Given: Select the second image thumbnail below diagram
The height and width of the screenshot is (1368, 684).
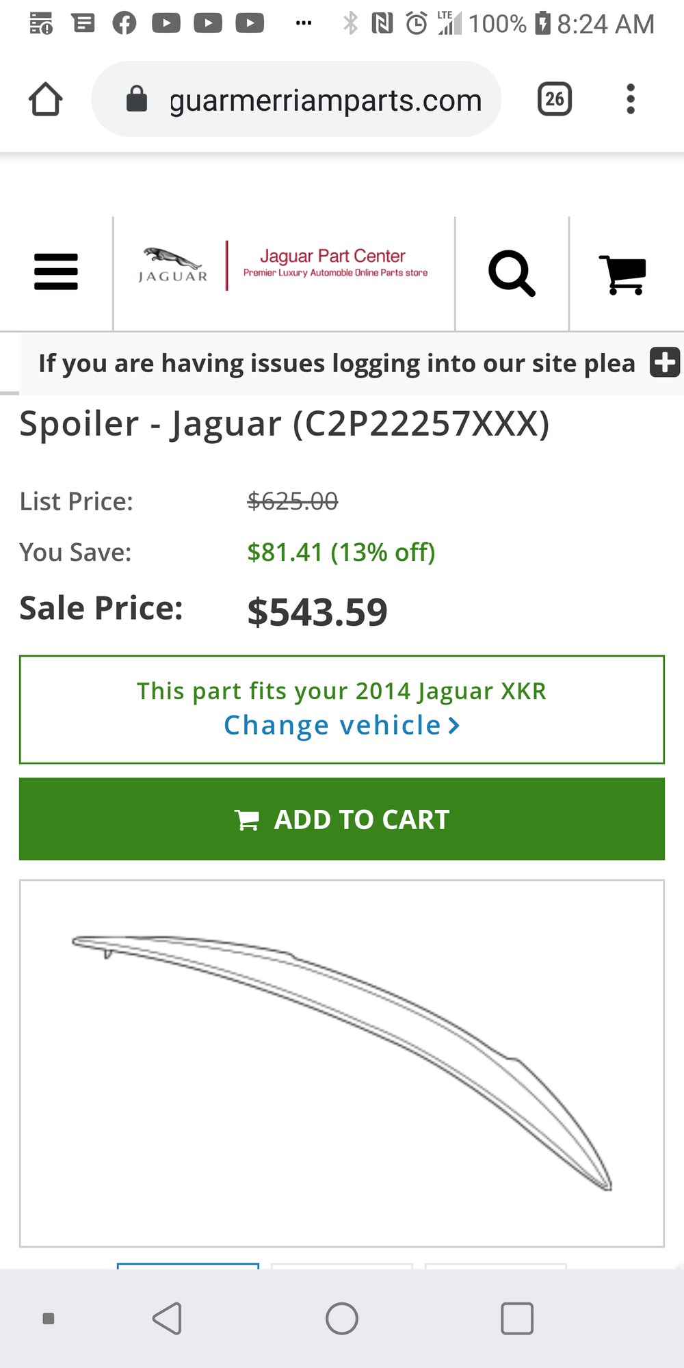Looking at the screenshot, I should point(342,1265).
